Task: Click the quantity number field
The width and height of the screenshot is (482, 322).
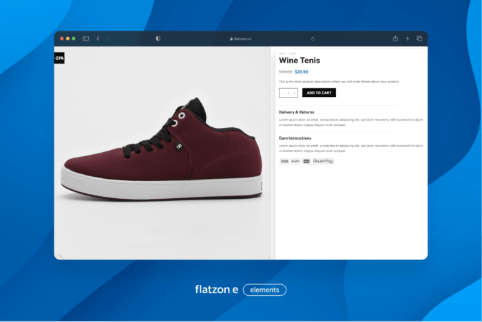Action: click(288, 93)
